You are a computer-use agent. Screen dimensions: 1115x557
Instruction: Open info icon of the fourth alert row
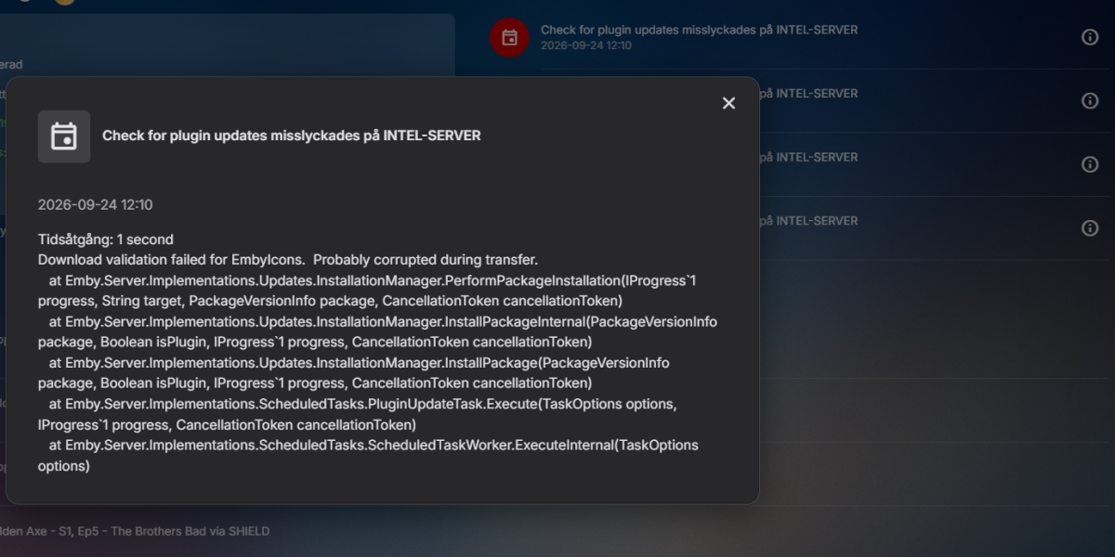[x=1090, y=227]
